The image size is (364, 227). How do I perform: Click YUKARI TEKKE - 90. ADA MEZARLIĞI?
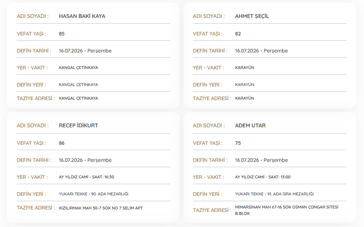click(x=94, y=194)
